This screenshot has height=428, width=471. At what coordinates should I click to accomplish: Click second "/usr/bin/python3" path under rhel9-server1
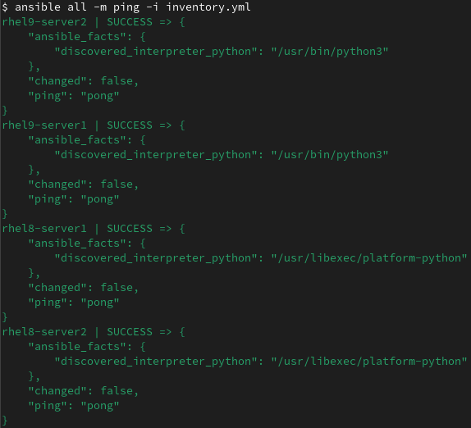[x=330, y=155]
